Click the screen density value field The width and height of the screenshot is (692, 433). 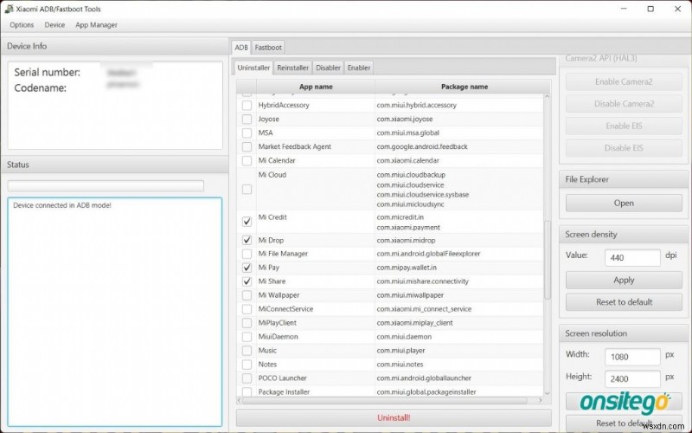(x=632, y=257)
